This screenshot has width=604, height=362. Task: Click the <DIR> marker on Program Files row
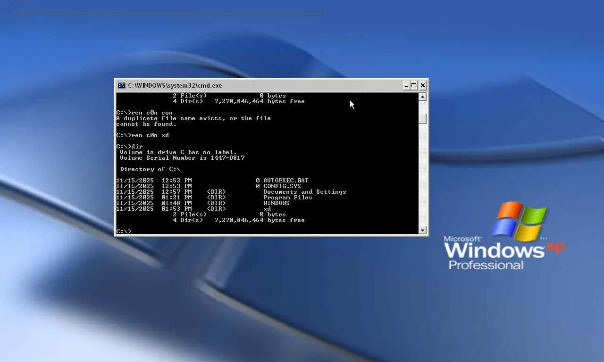tap(216, 197)
